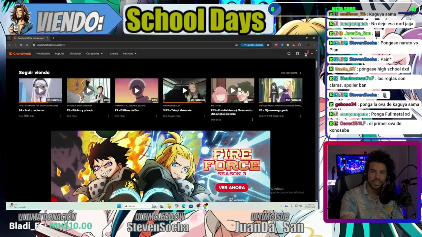Open the Windows Start button
Viewport: 422px width, 237px height.
click(119, 206)
